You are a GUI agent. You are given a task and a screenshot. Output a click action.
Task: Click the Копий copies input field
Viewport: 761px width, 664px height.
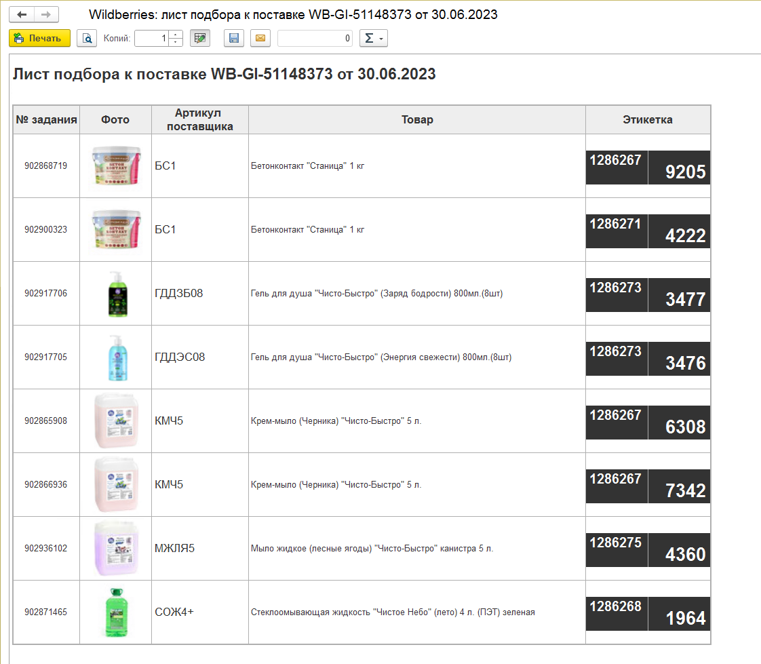pyautogui.click(x=151, y=39)
